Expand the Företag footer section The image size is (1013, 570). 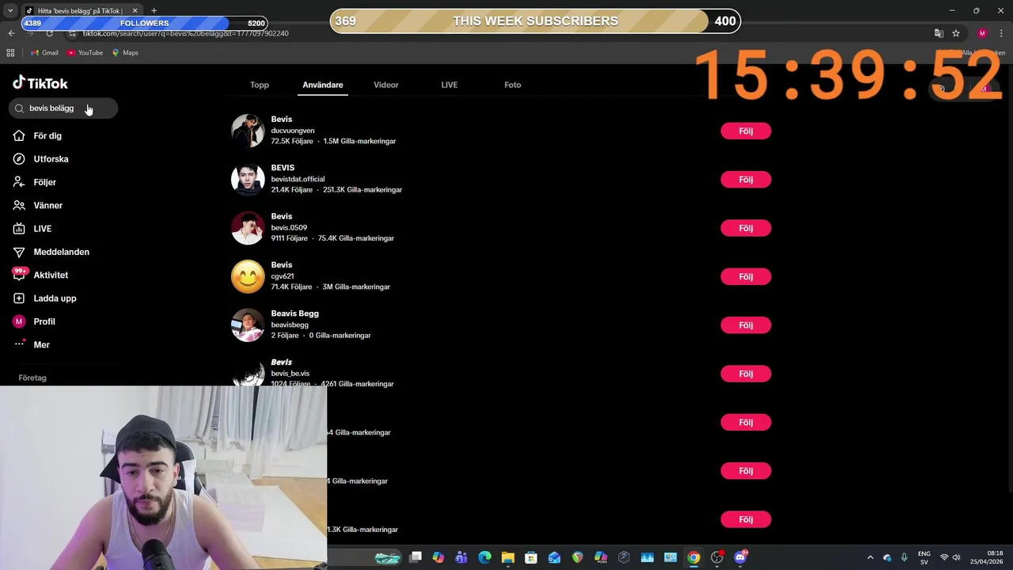coord(32,378)
